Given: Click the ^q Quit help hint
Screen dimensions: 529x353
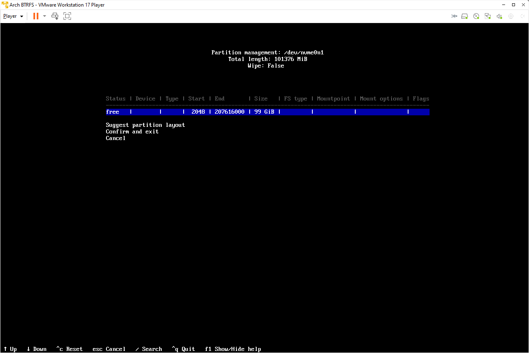Looking at the screenshot, I should click(x=183, y=349).
